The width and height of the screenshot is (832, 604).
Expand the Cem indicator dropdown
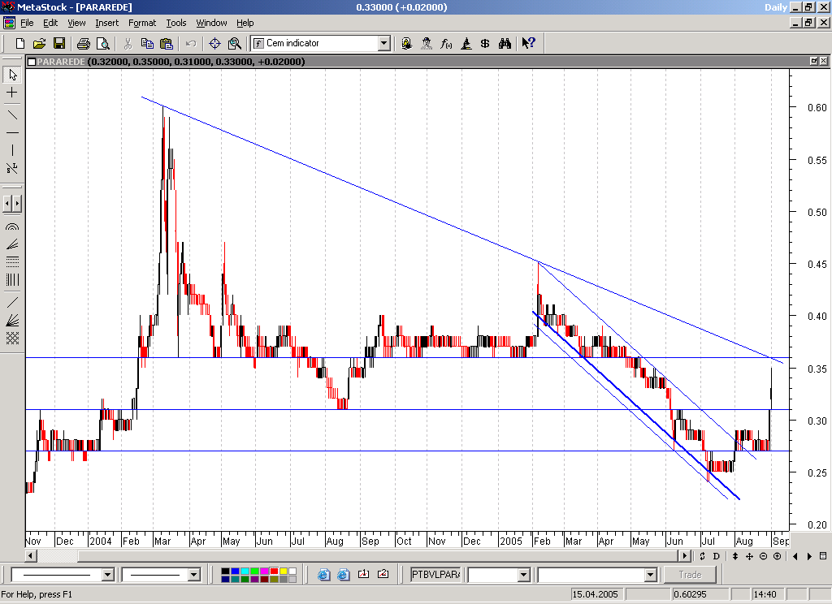click(x=384, y=44)
